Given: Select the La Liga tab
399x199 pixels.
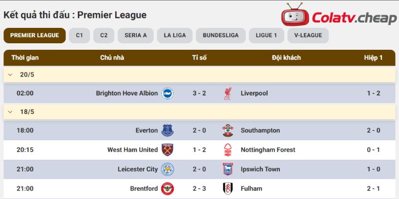Looking at the screenshot, I should coord(175,35).
